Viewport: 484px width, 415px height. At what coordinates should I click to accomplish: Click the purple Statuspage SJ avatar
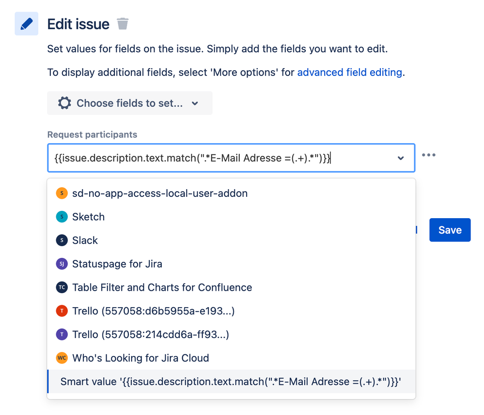pos(62,264)
